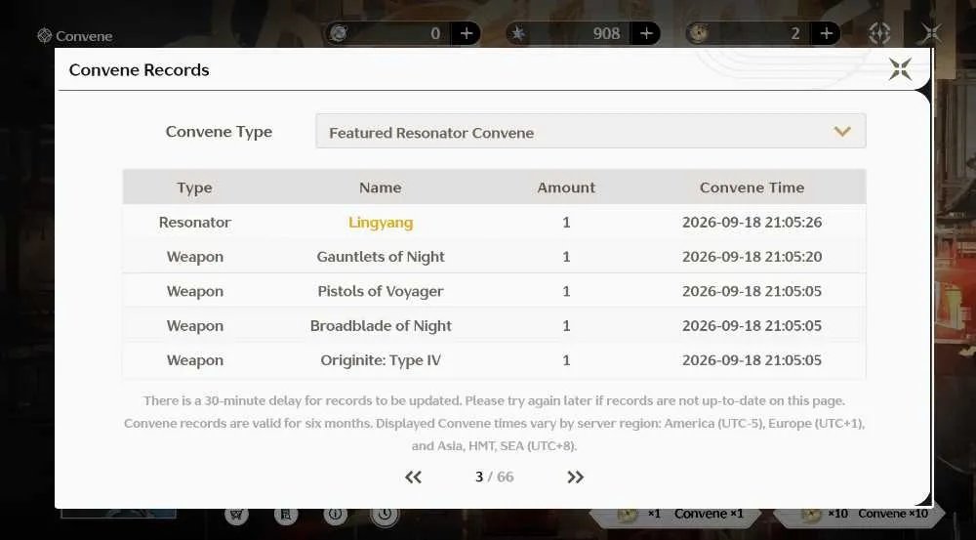The height and width of the screenshot is (540, 976).
Task: Go to next records page
Action: pyautogui.click(x=575, y=478)
